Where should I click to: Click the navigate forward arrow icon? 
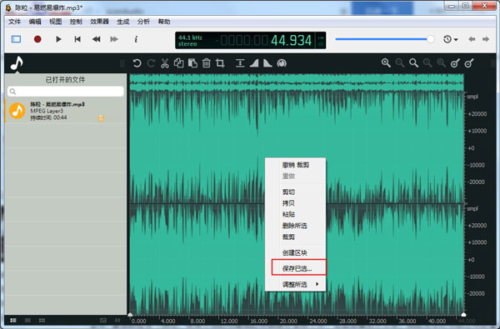[486, 39]
